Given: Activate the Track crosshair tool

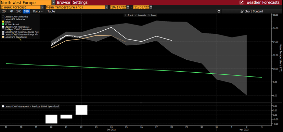Looking at the screenshot, I should coord(129,15).
